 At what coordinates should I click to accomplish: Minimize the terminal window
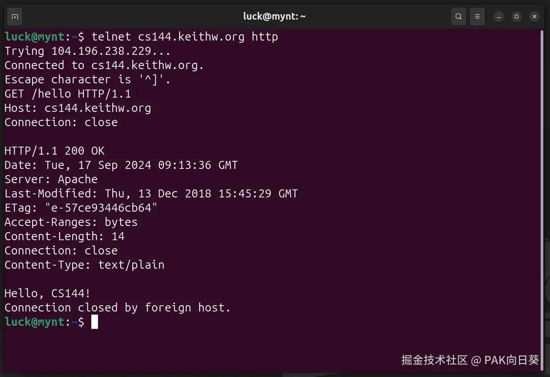(499, 17)
